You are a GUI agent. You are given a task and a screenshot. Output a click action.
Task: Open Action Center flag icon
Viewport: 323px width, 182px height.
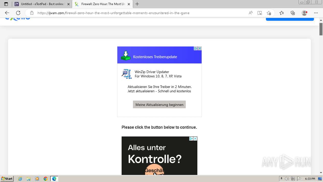pos(299,179)
